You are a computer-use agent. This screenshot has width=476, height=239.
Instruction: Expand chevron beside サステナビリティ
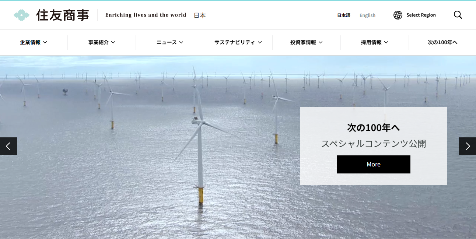click(x=260, y=42)
